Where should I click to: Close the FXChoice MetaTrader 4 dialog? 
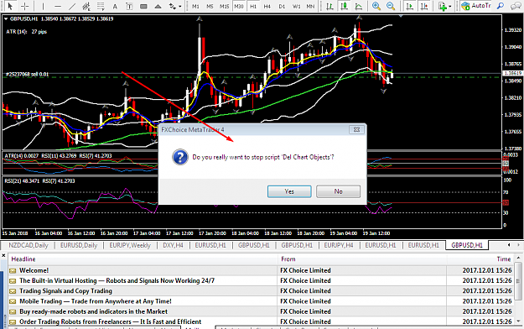click(356, 129)
